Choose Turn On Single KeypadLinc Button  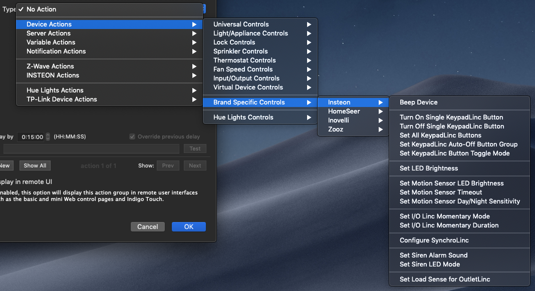click(459, 117)
